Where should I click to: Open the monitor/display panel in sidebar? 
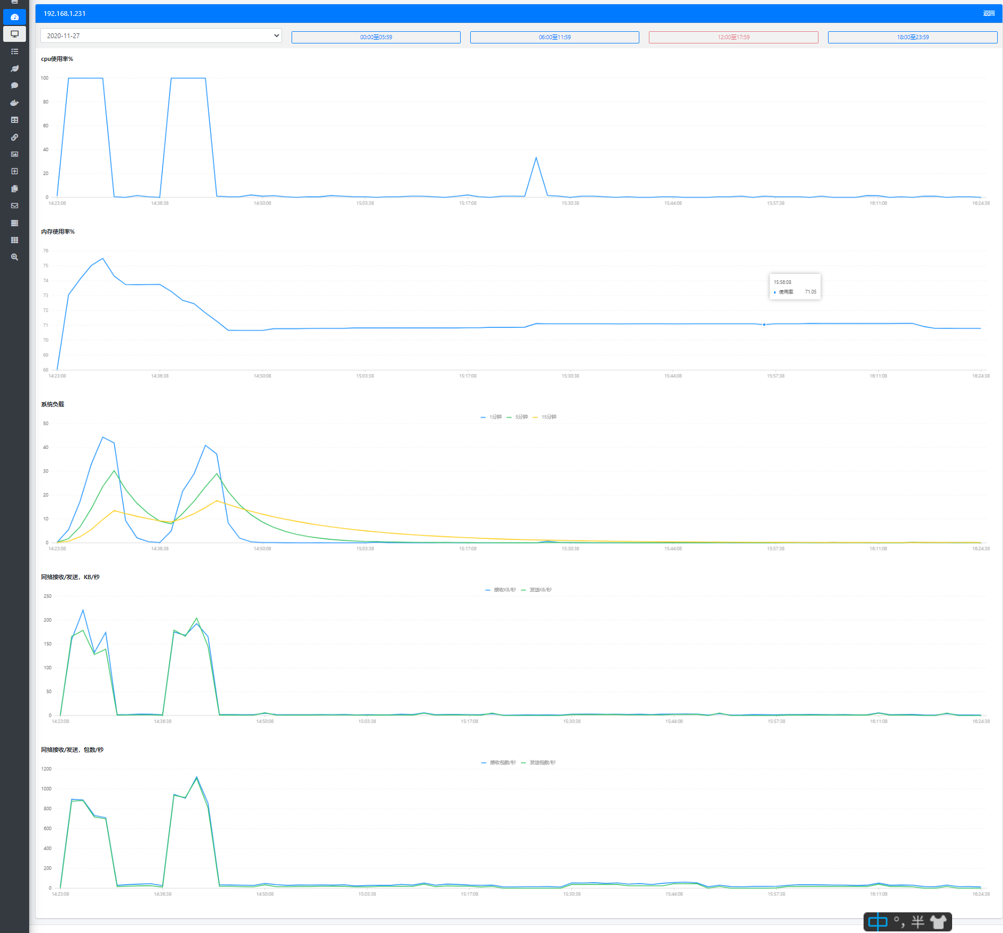pos(14,34)
